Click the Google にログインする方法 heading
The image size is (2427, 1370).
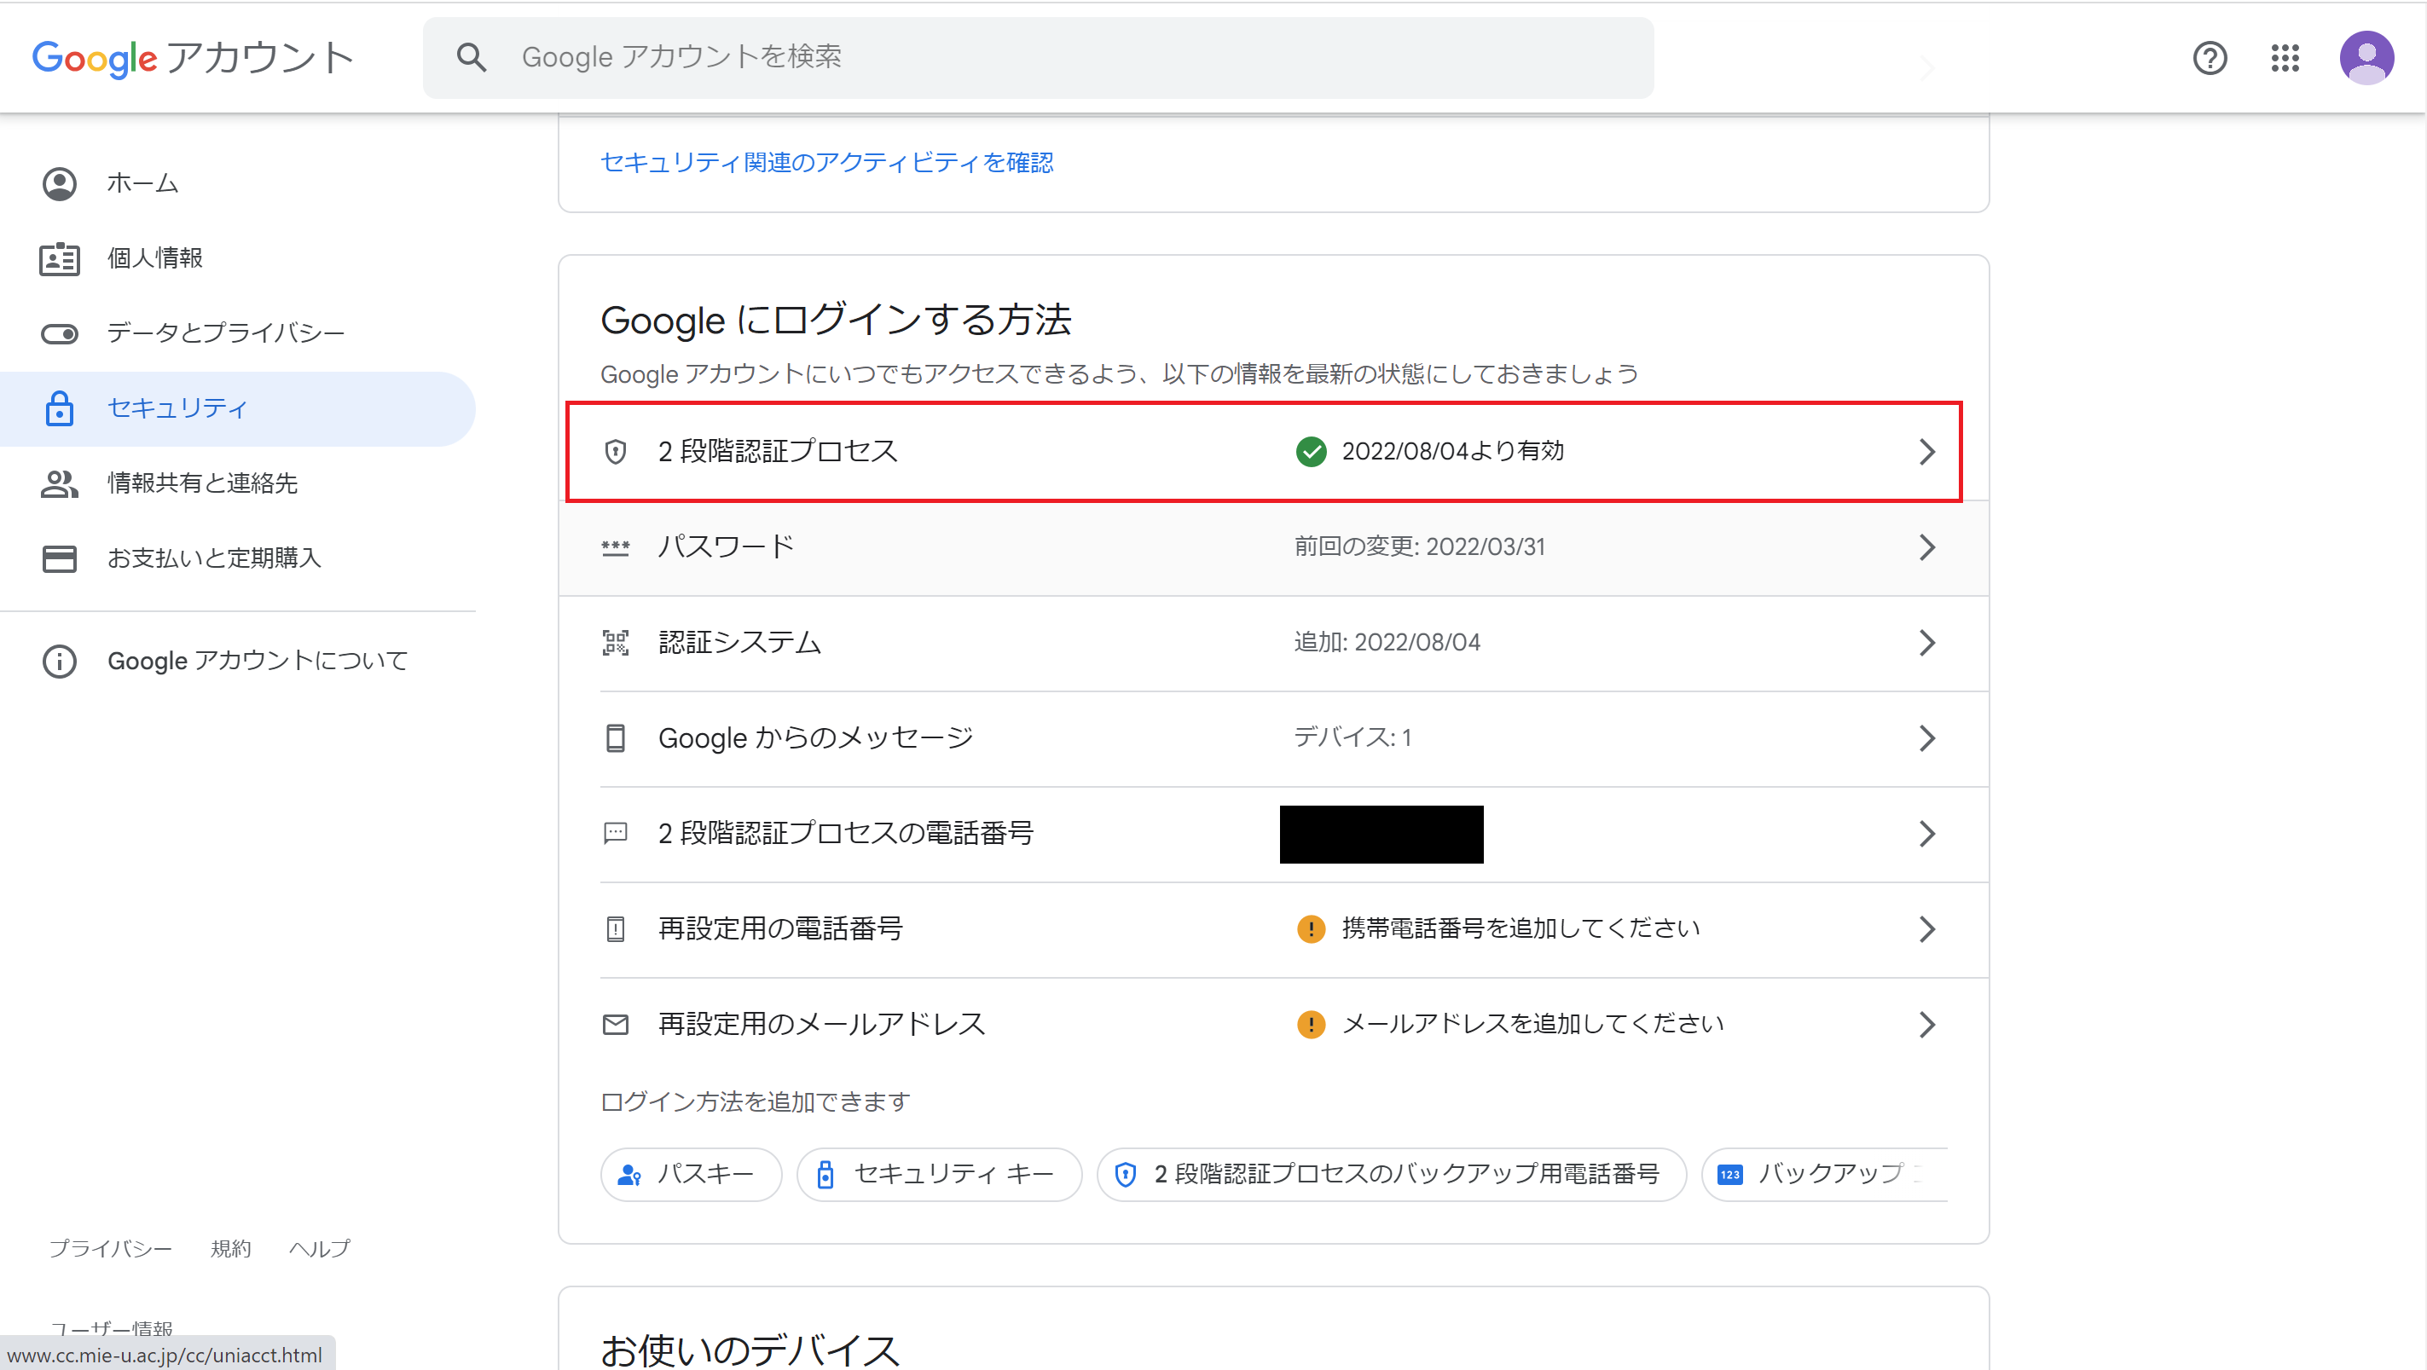(x=837, y=321)
